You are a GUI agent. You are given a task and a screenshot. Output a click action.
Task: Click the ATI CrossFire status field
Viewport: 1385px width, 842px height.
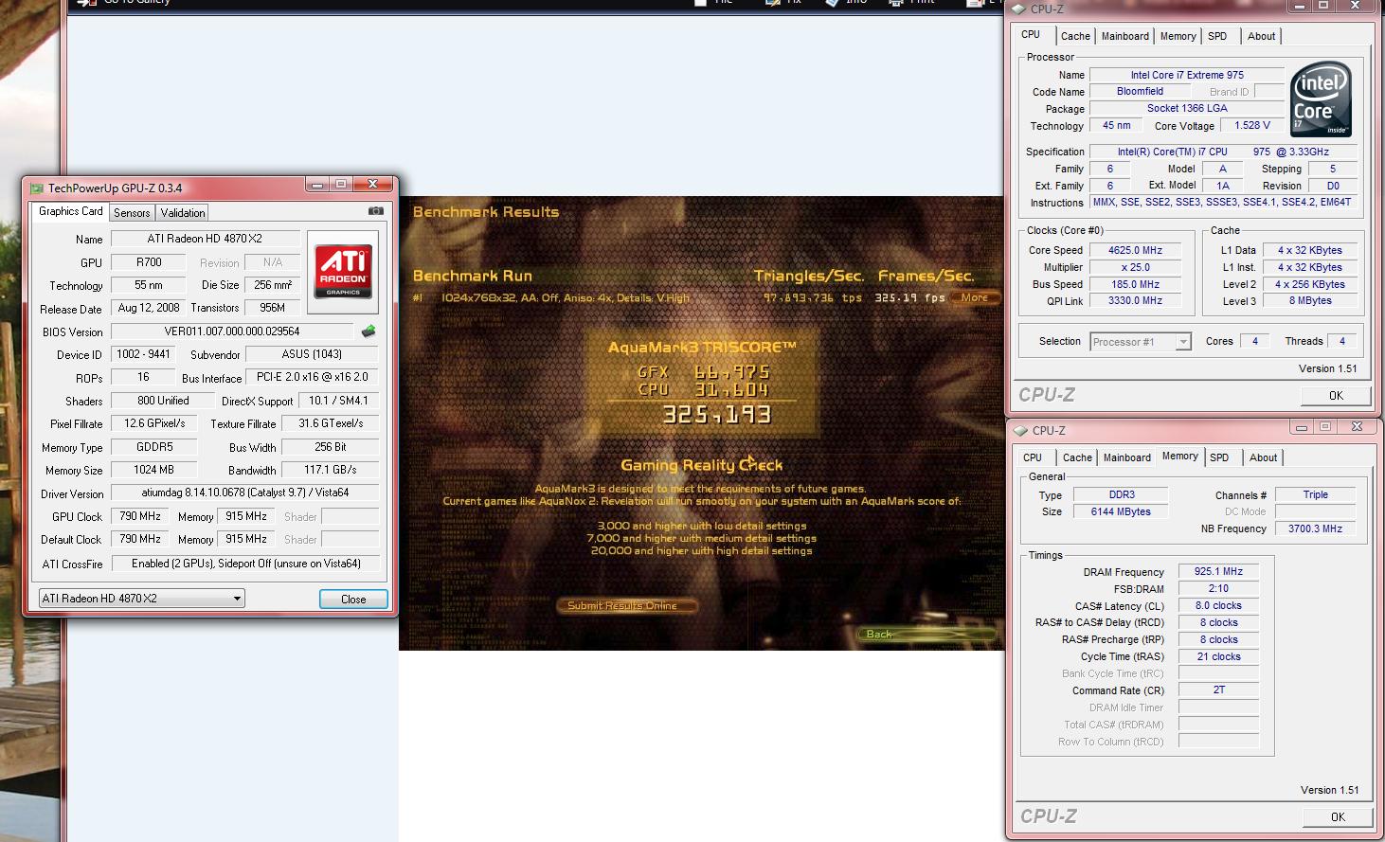coord(245,564)
